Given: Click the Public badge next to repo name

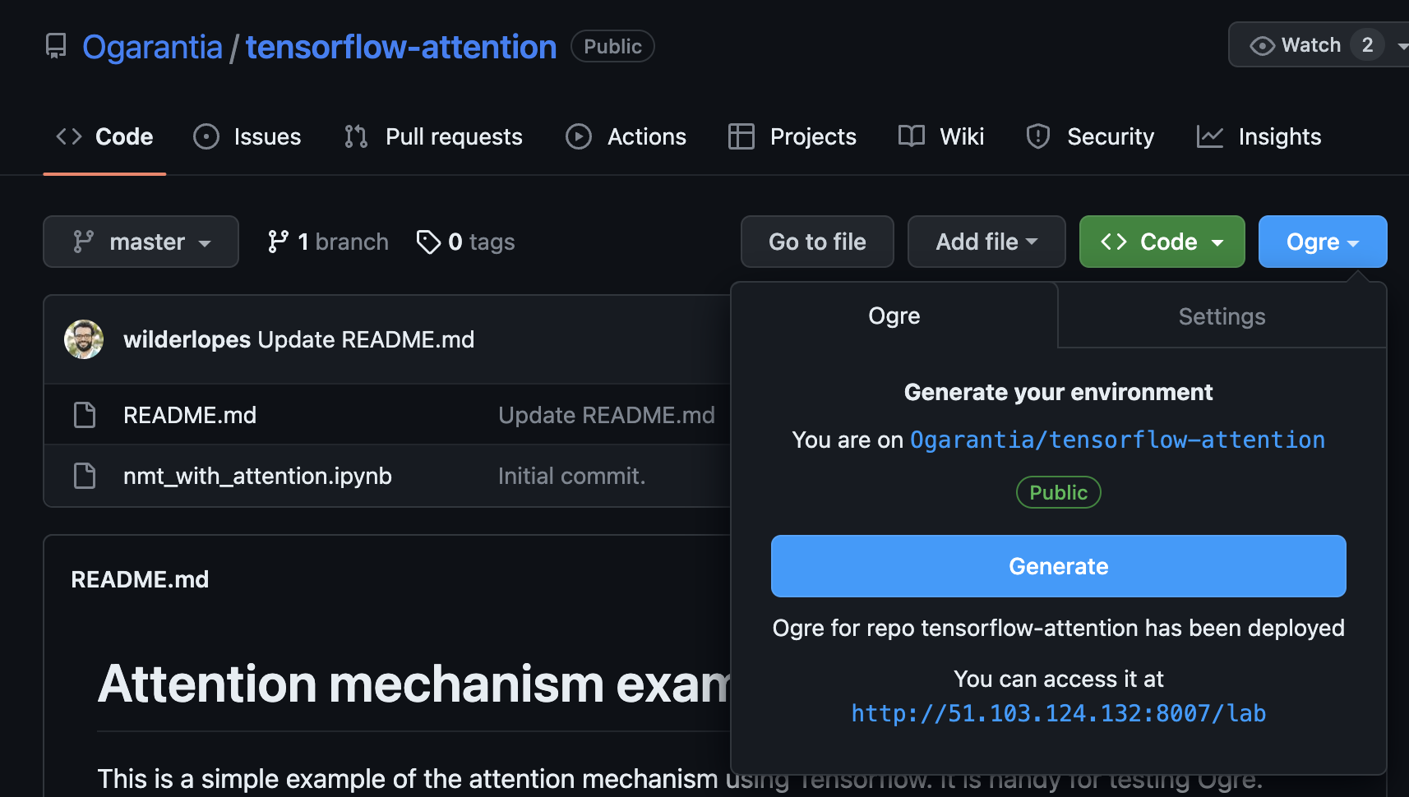Looking at the screenshot, I should coord(612,46).
